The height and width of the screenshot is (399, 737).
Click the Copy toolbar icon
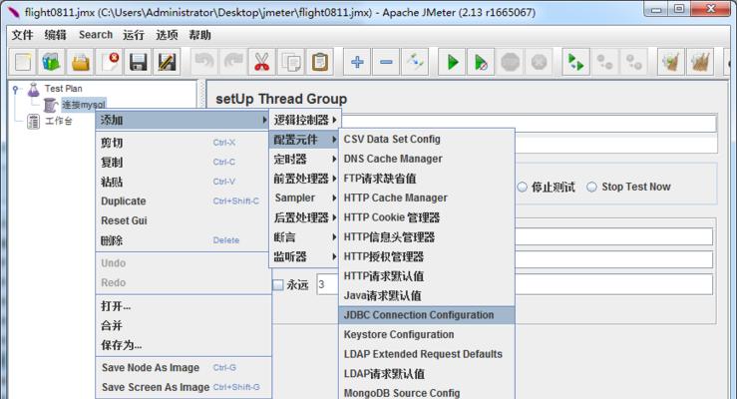pyautogui.click(x=291, y=62)
